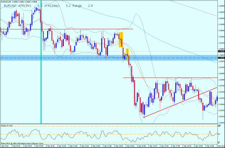This screenshot has height=148, width=225.
Task: Click the RSI 50 level dashed line
Action: click(x=109, y=134)
